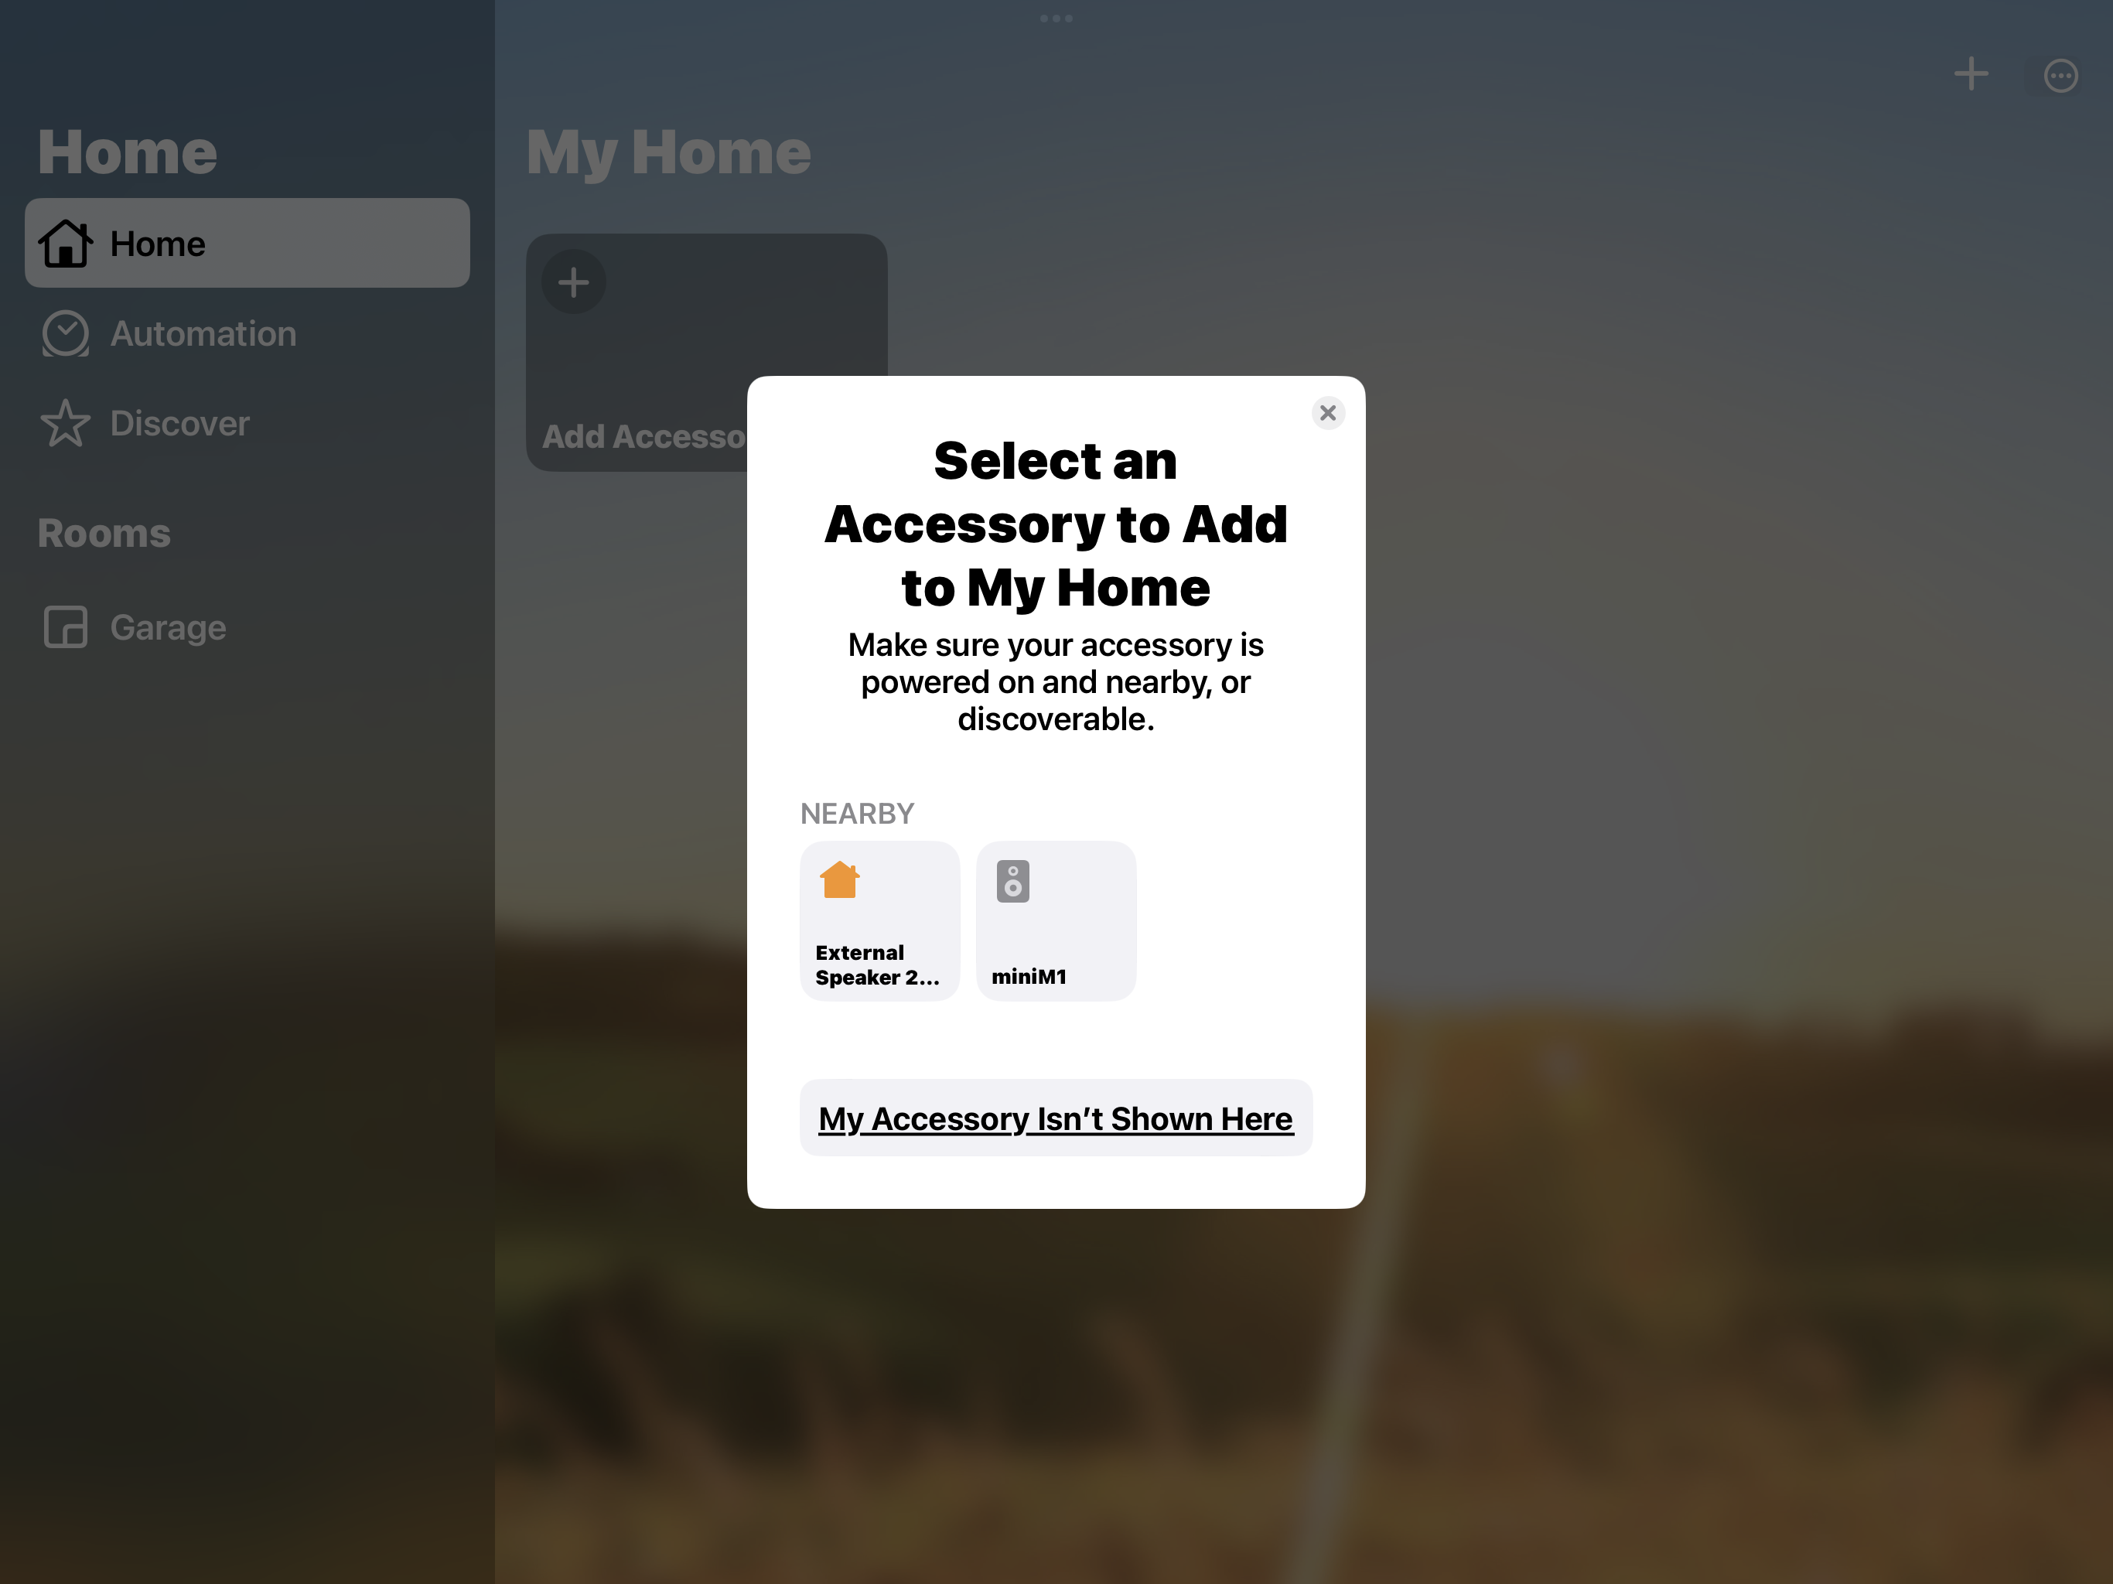
Task: Select the External Speaker 2 accessory icon
Action: click(x=877, y=918)
